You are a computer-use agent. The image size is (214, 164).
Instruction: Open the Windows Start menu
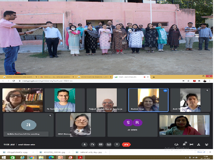[3, 157]
